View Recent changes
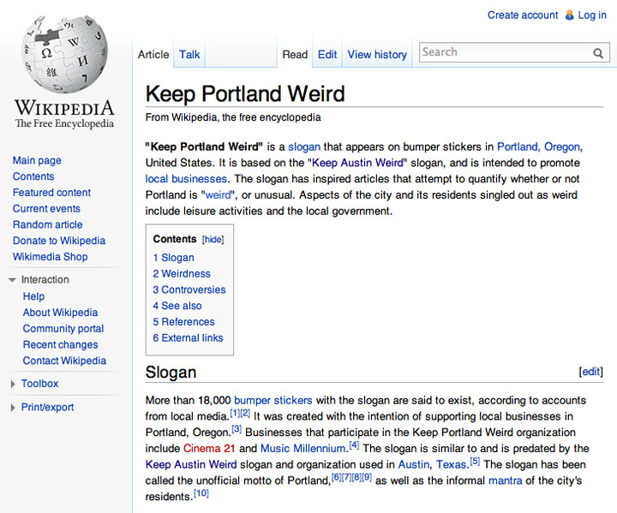The image size is (617, 513). click(60, 345)
